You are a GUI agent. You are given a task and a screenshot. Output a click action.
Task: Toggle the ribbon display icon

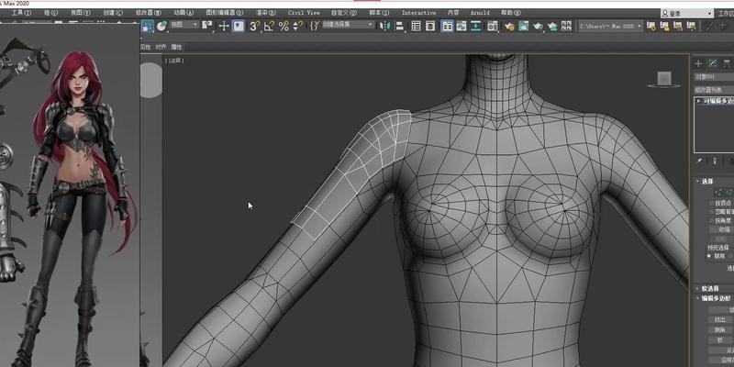[x=448, y=26]
